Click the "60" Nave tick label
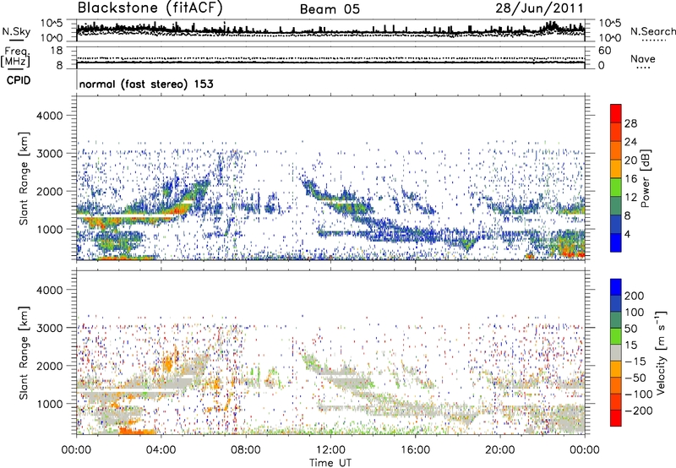Viewport: 676px width, 468px height. [604, 51]
